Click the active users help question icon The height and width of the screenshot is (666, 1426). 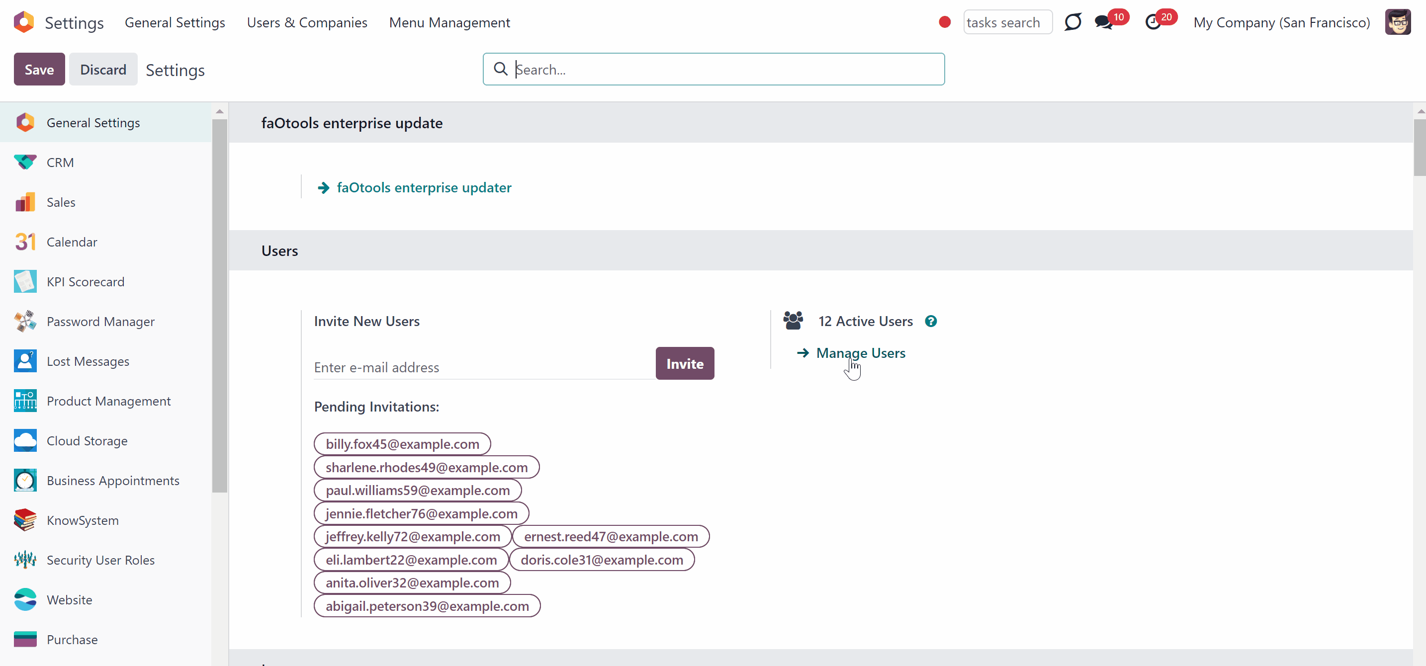[931, 322]
